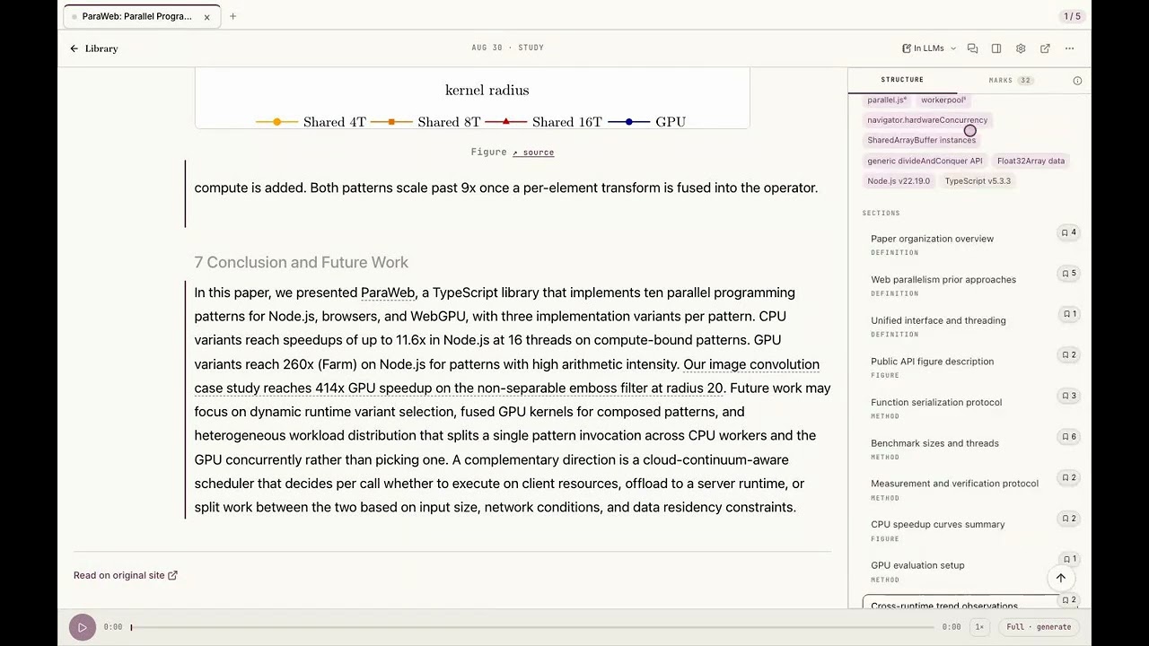
Task: Open the 'In LLMs' dropdown
Action: pos(929,48)
